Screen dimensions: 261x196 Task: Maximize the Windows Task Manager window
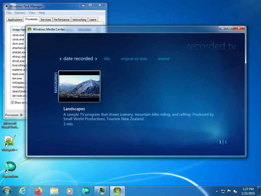coord(90,6)
